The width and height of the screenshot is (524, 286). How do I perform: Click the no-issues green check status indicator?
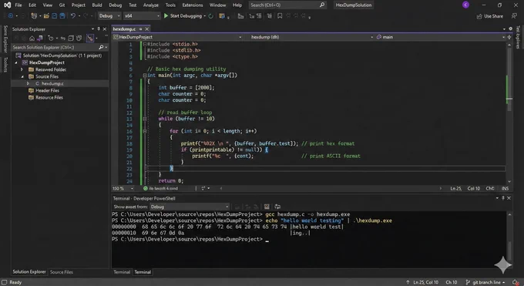pyautogui.click(x=146, y=188)
